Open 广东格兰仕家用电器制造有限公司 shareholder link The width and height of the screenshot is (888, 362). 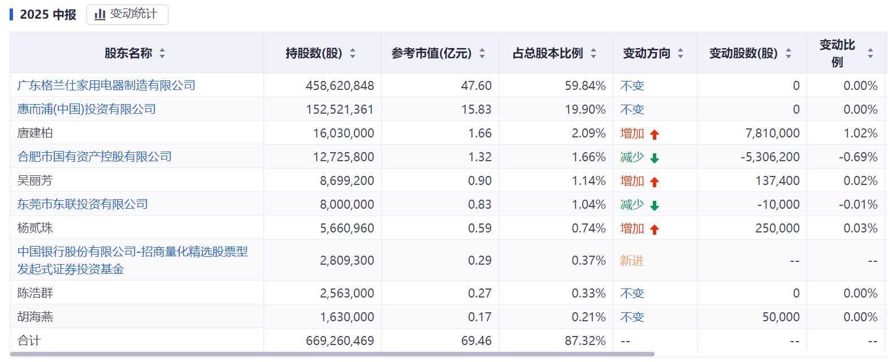[106, 85]
